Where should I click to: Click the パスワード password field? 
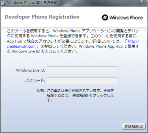(82, 81)
